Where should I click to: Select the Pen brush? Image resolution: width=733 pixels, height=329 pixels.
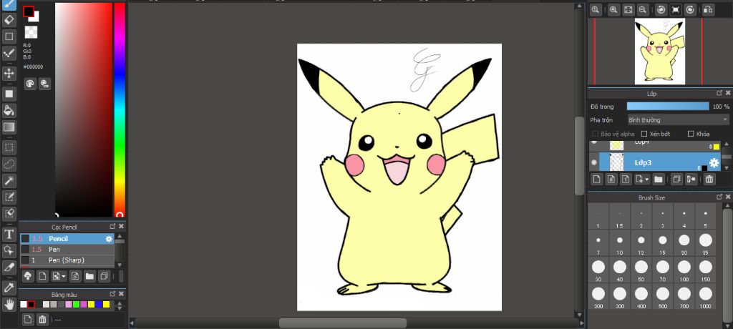pos(67,250)
